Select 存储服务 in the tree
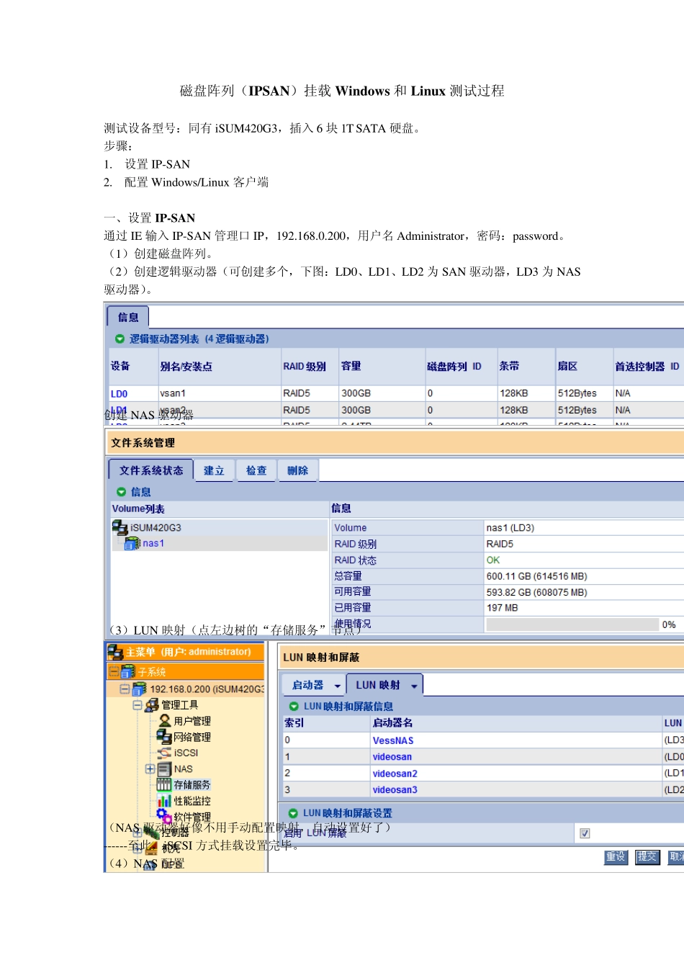 [x=192, y=785]
